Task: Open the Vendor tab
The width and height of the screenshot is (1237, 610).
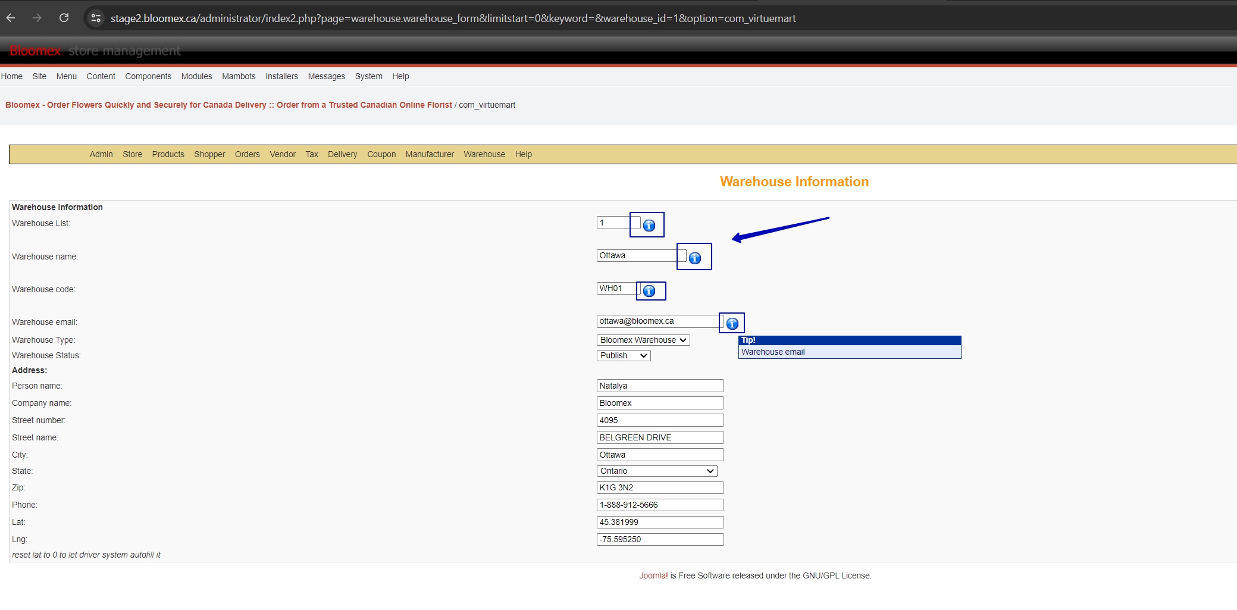Action: [x=283, y=154]
